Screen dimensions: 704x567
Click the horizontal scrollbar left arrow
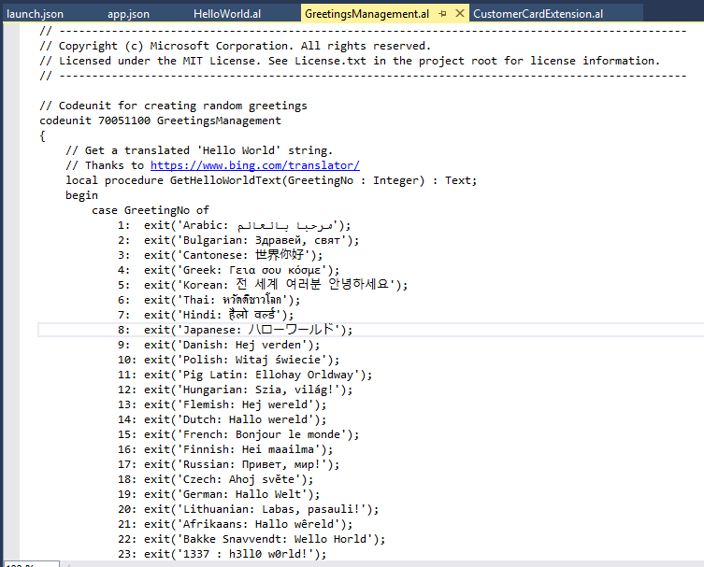(x=68, y=563)
